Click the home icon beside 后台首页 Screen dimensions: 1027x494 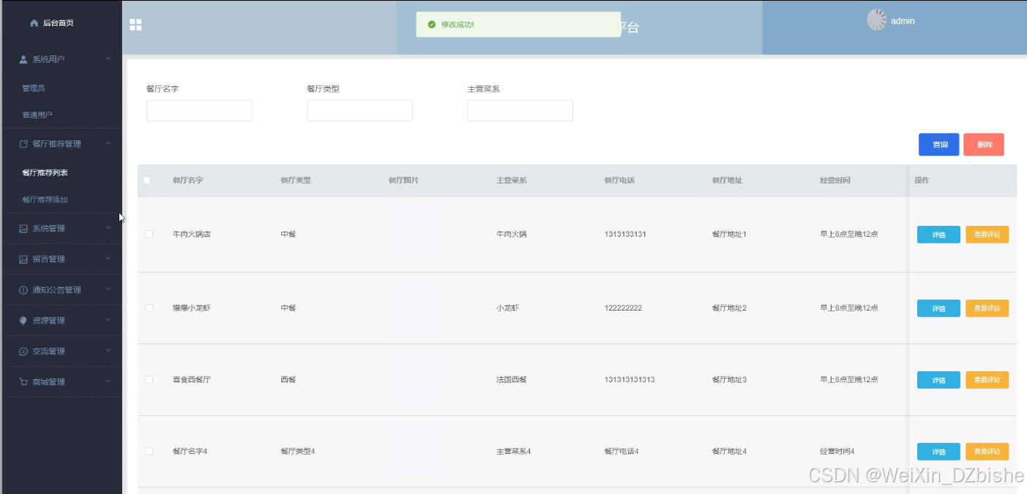point(34,23)
